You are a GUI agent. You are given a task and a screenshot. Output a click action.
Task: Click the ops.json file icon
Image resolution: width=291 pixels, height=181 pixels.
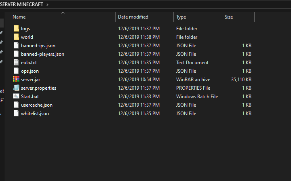pyautogui.click(x=16, y=71)
